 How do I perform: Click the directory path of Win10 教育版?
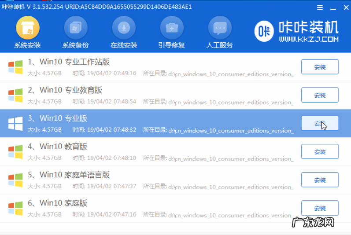tap(231, 158)
